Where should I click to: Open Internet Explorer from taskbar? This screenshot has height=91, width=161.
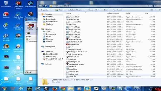click(x=21, y=89)
